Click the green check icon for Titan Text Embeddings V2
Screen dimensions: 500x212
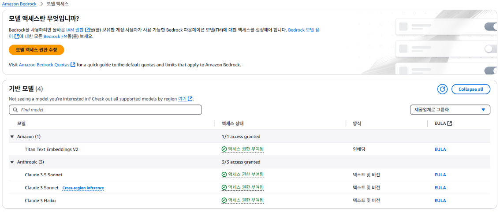(x=224, y=149)
